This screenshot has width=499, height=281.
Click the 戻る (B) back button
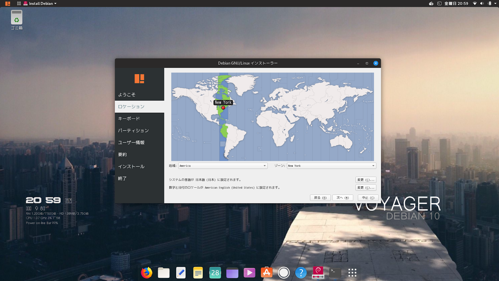click(x=320, y=198)
